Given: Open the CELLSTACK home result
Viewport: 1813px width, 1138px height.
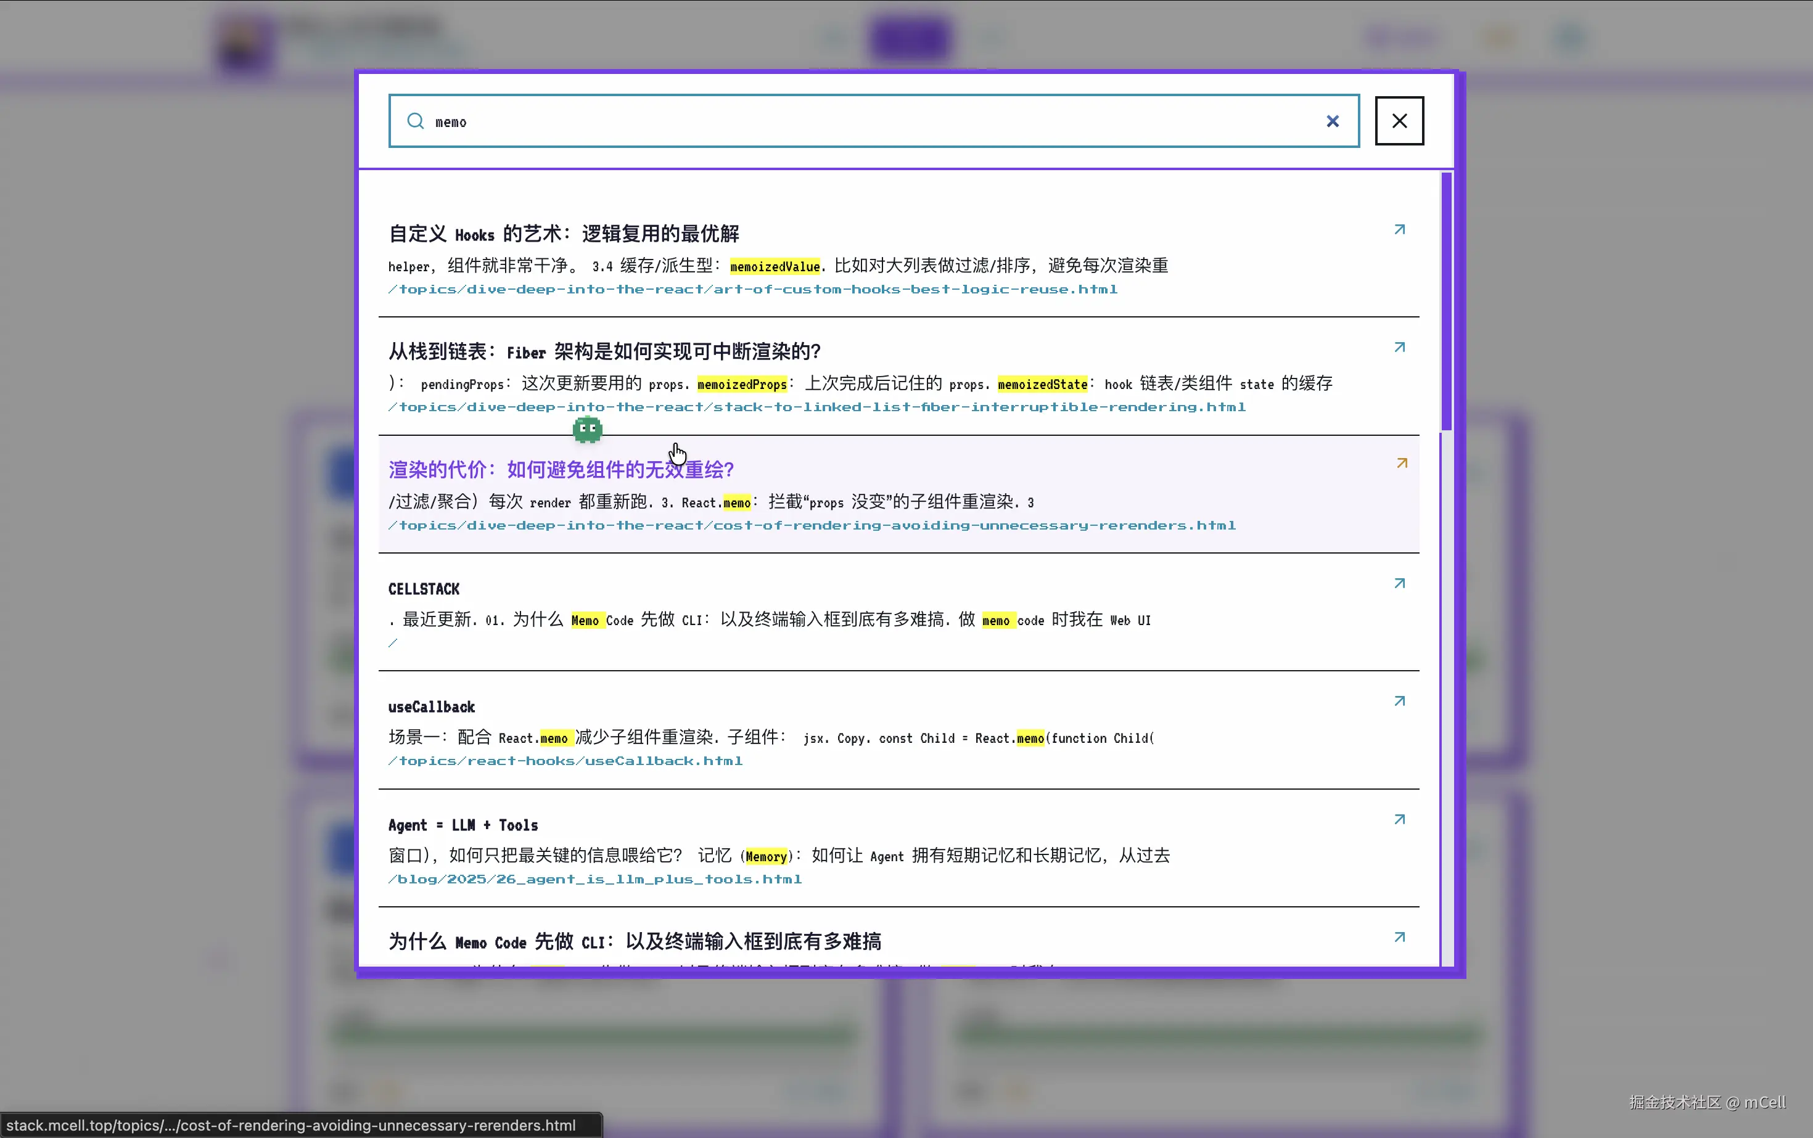Looking at the screenshot, I should coord(424,589).
